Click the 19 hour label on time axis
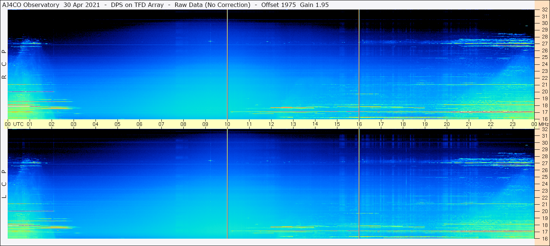Image resolution: width=550 pixels, height=246 pixels. [425, 124]
